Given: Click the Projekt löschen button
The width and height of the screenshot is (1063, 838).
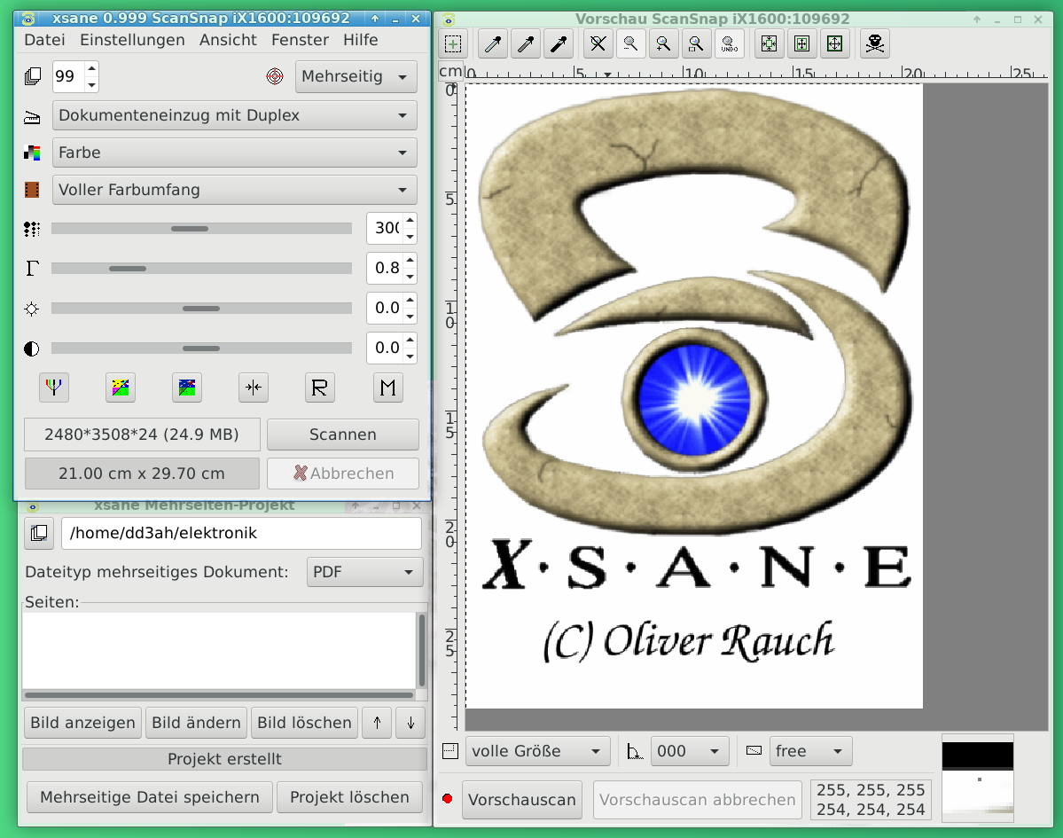Looking at the screenshot, I should coord(350,797).
